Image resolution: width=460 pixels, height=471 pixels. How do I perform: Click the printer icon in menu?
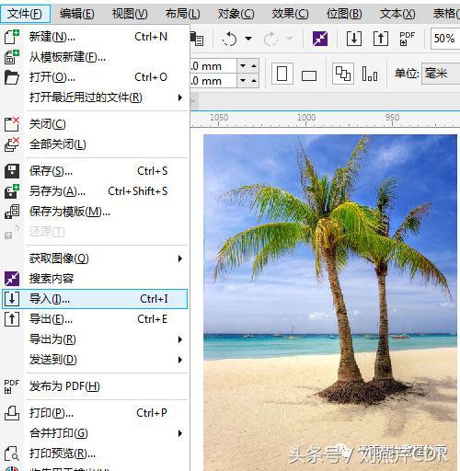coord(12,413)
